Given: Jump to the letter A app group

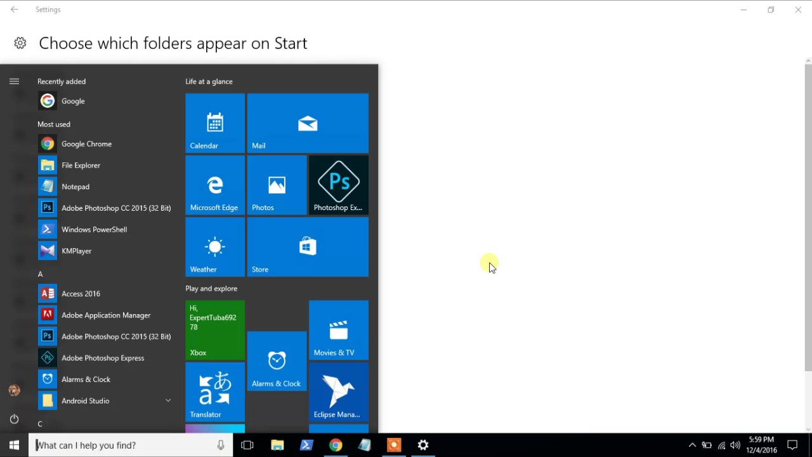Looking at the screenshot, I should point(40,274).
